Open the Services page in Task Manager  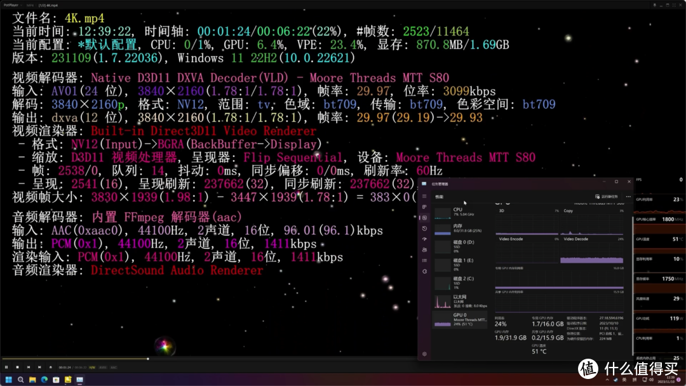click(x=424, y=271)
